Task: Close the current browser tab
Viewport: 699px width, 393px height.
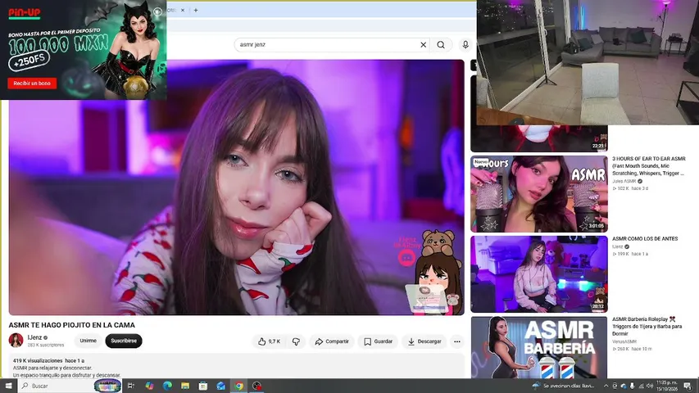Action: tap(182, 10)
